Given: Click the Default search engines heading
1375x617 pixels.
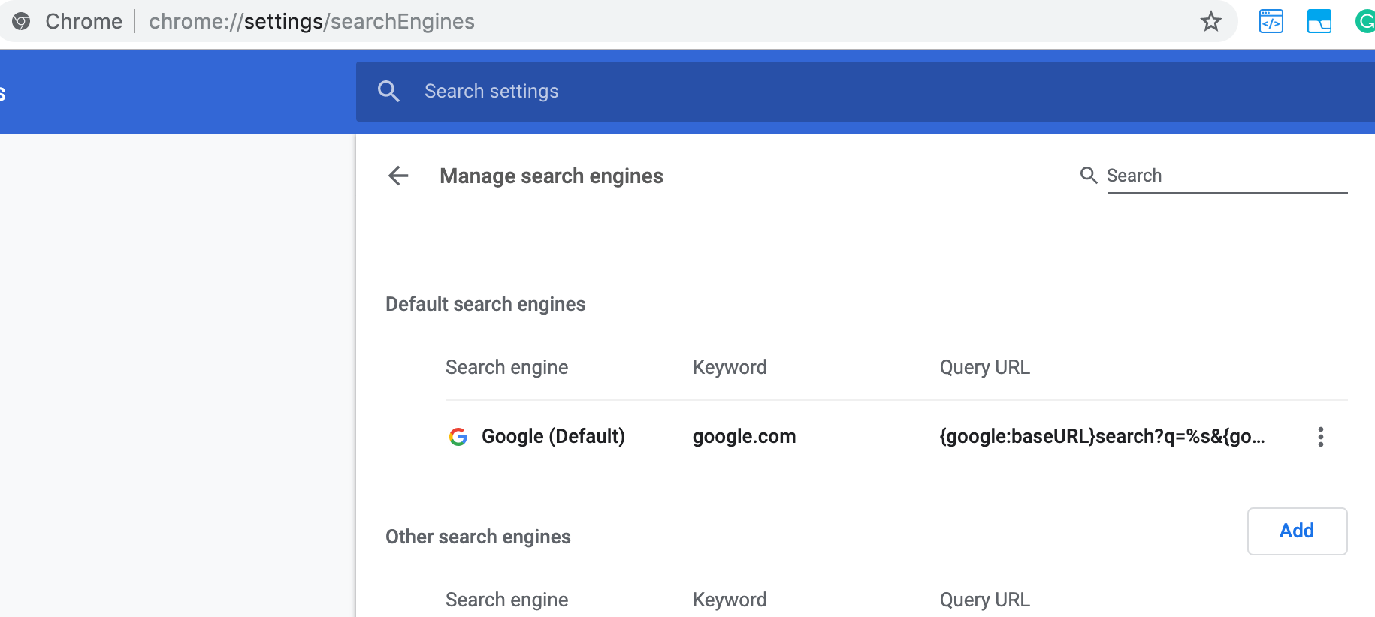Looking at the screenshot, I should [485, 304].
